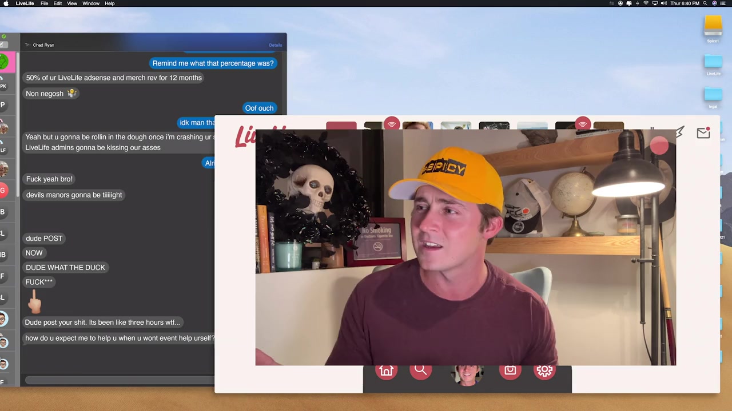Click the Wi-Fi status menu bar icon
This screenshot has width=732, height=411.
(x=646, y=3)
